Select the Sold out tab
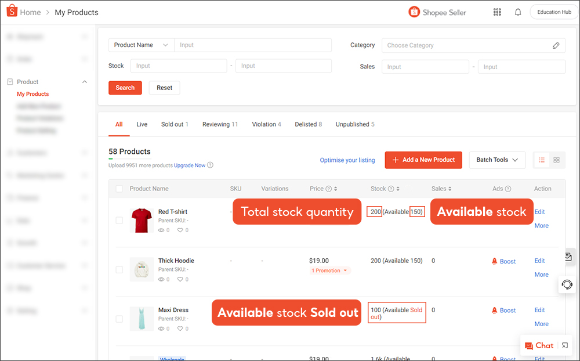Screen dimensions: 580x361 (175, 124)
